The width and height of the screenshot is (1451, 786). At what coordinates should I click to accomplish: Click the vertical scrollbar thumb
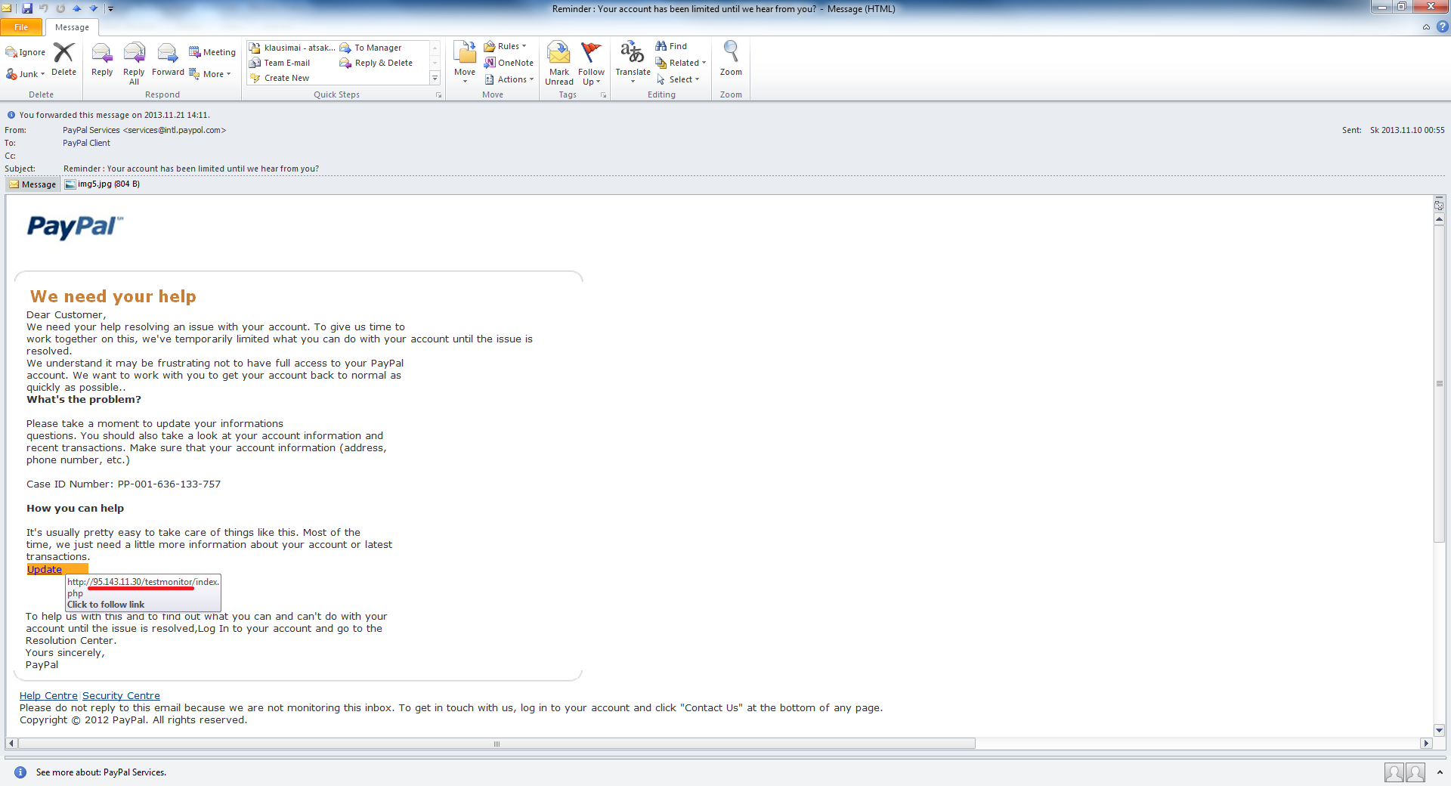point(1439,383)
